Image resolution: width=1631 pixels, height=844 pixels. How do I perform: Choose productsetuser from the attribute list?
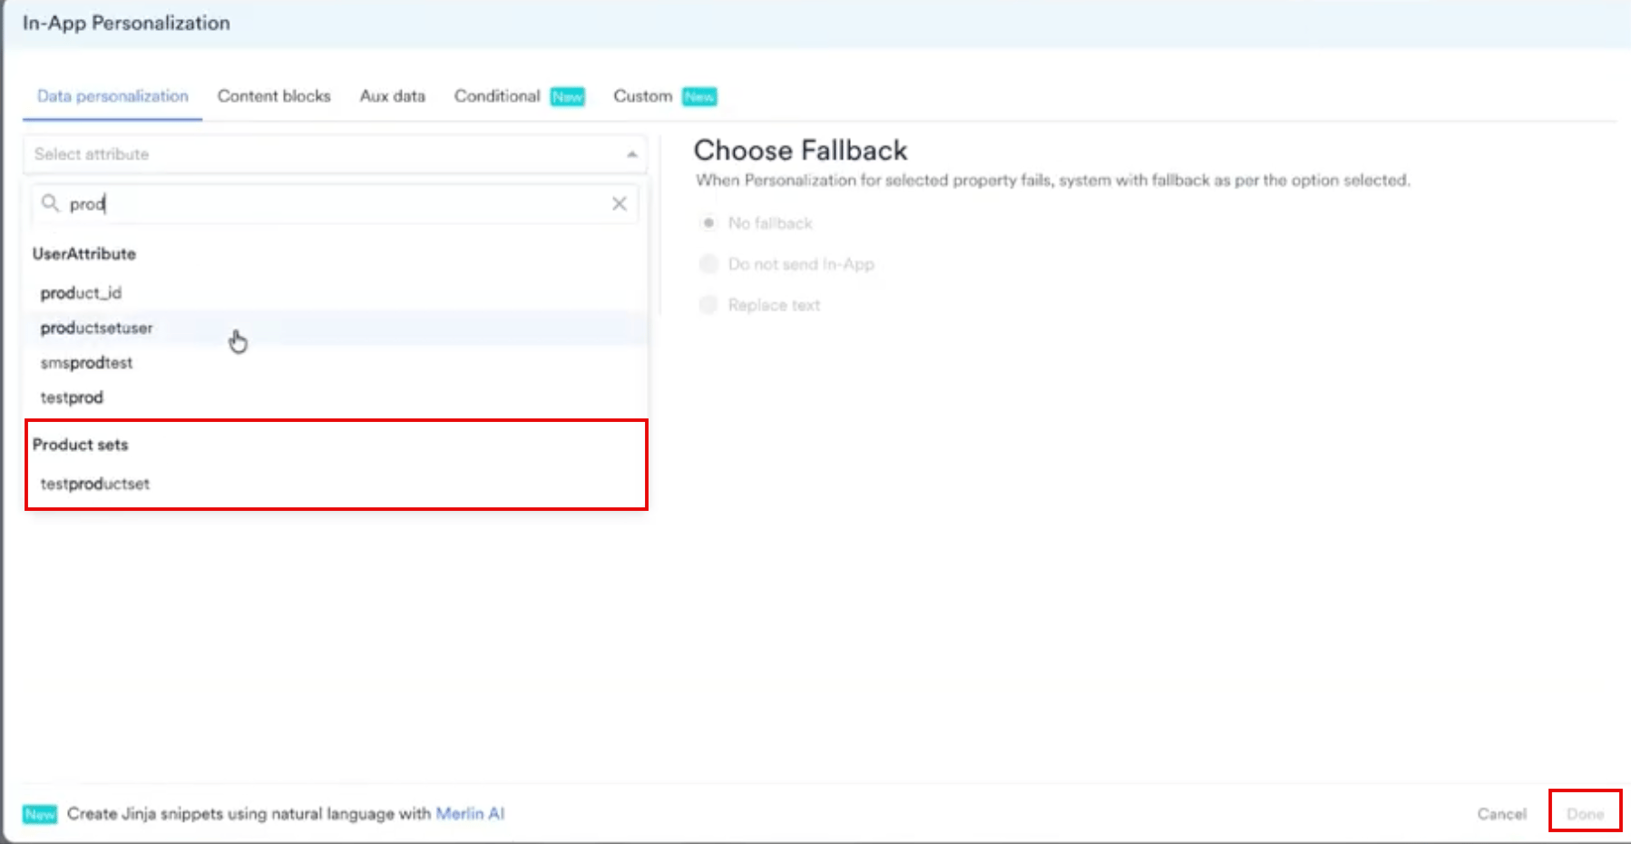click(x=336, y=328)
